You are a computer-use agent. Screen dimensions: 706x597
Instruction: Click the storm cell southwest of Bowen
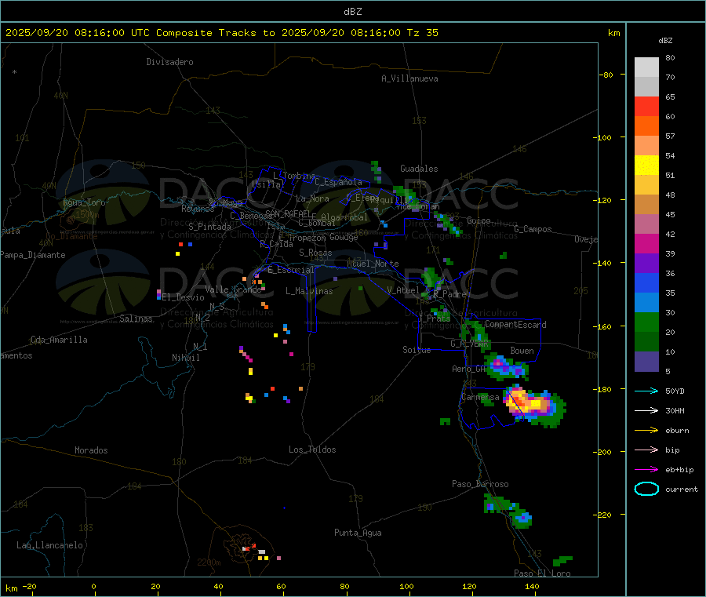(x=506, y=366)
